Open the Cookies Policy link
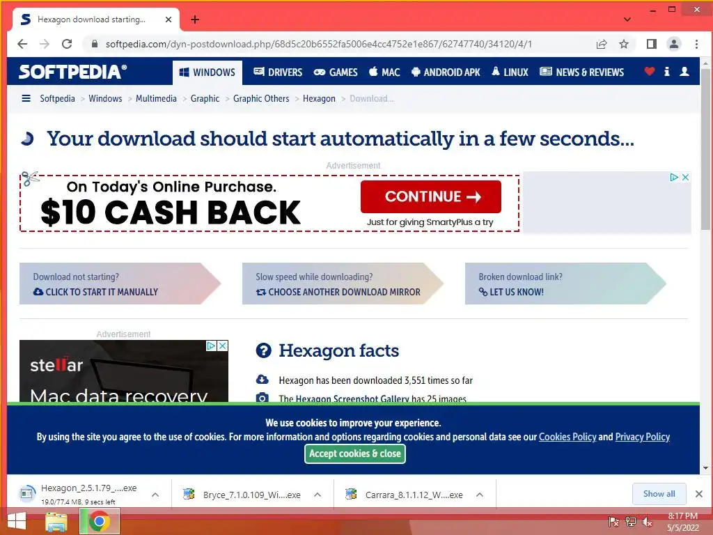 point(567,437)
